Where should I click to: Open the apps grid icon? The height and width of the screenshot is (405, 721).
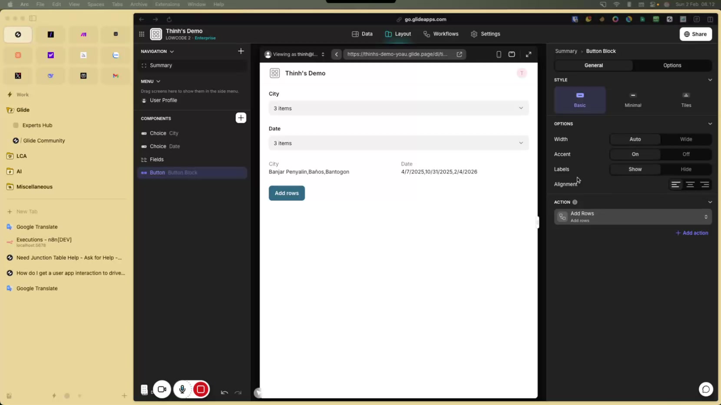[142, 34]
